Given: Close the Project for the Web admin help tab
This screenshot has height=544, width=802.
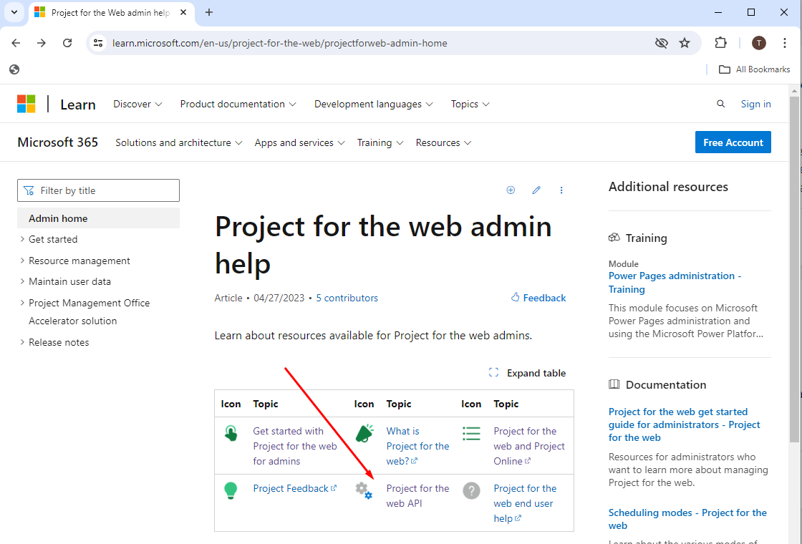Looking at the screenshot, I should click(x=183, y=12).
